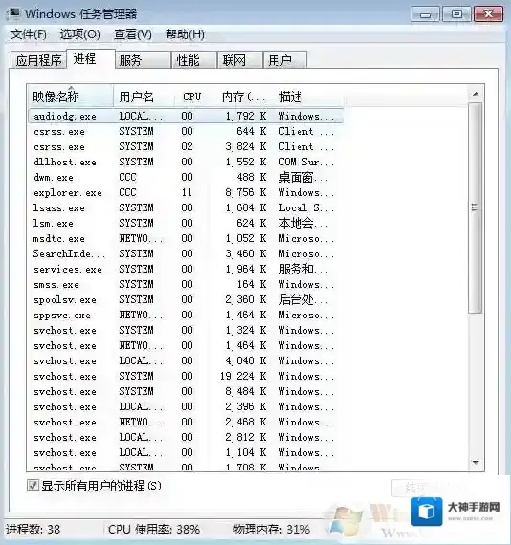Click the scrollbar down arrow

click(x=476, y=462)
